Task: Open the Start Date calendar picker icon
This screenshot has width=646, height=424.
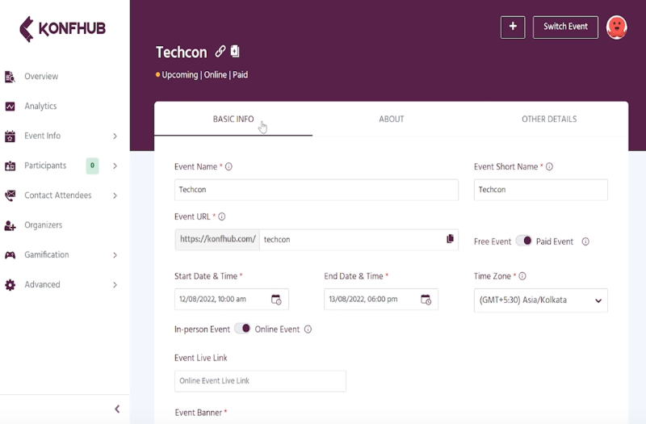Action: (x=276, y=300)
